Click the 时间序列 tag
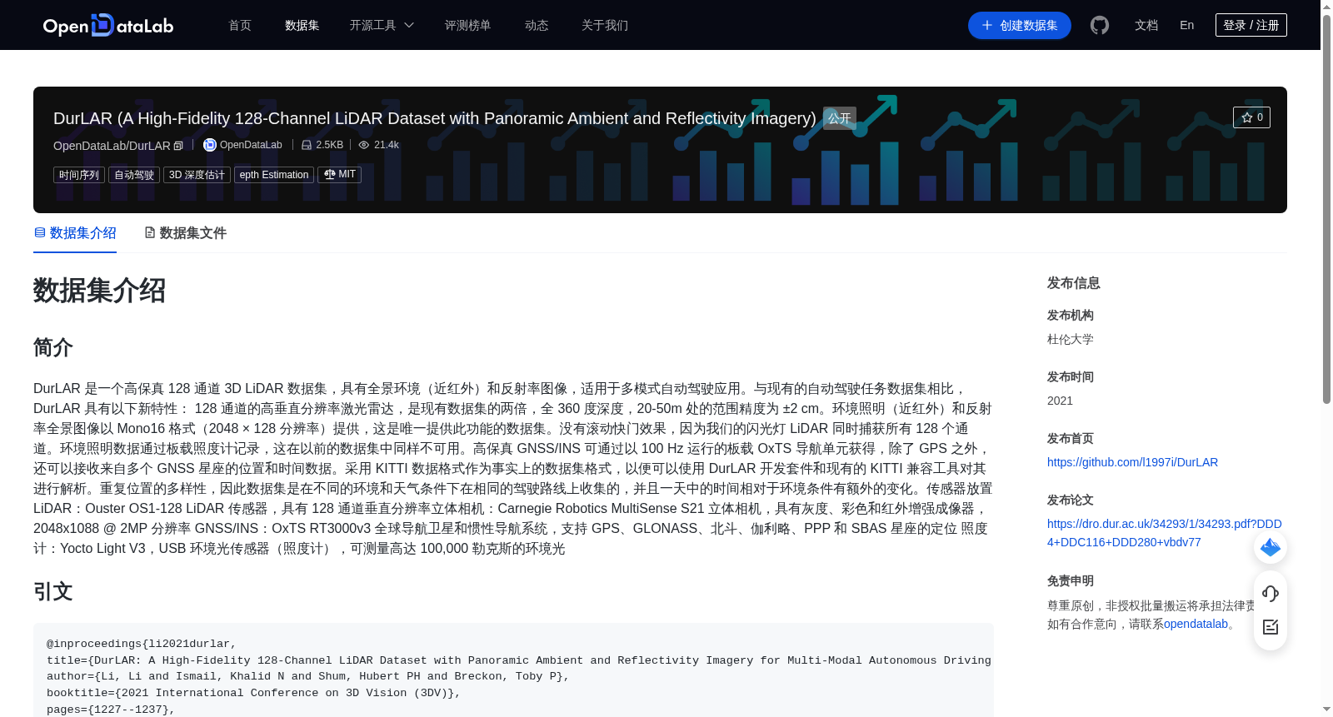1333x717 pixels. pyautogui.click(x=79, y=175)
